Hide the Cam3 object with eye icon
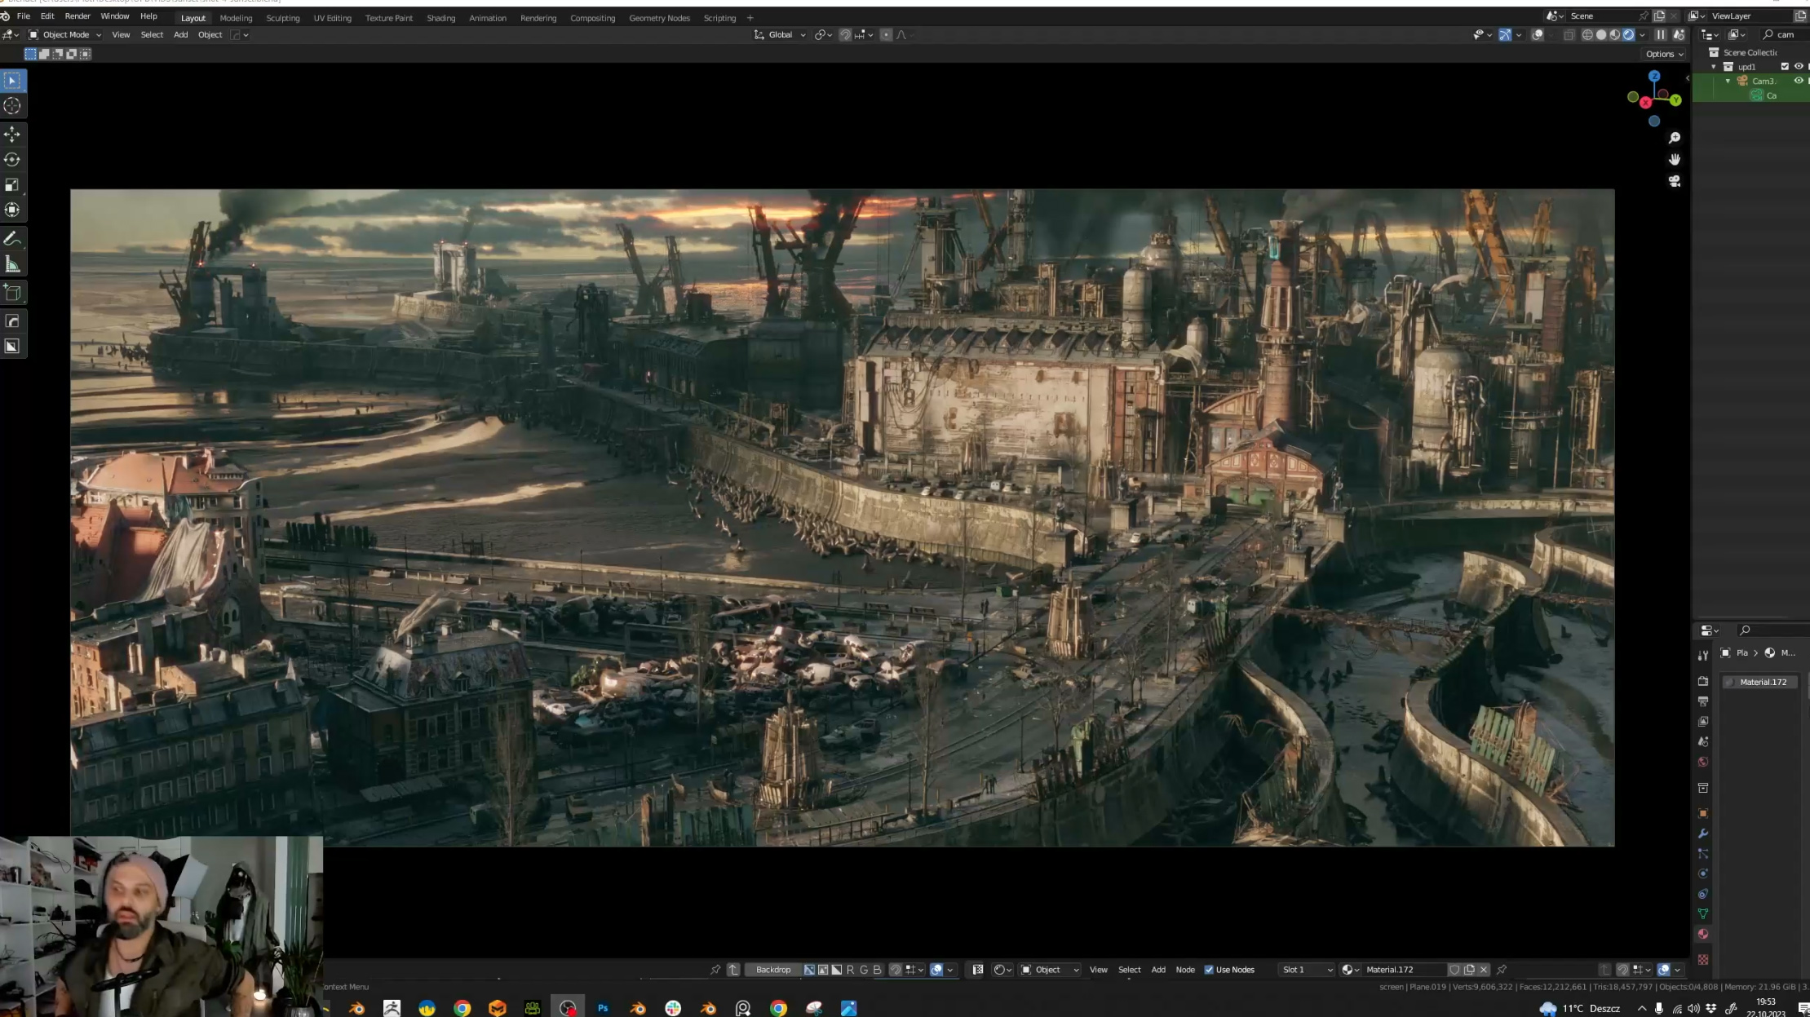Viewport: 1810px width, 1017px height. [1799, 81]
